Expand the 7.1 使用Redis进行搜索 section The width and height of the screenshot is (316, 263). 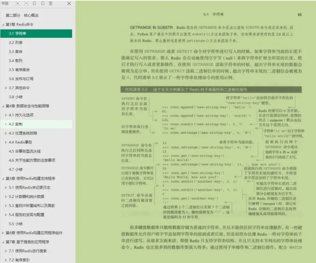click(6, 251)
